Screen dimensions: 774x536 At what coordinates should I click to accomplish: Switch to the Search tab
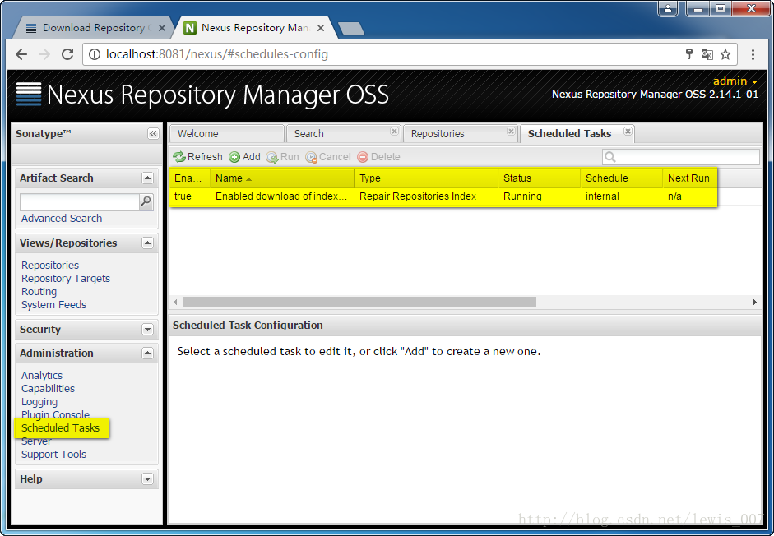pos(344,134)
